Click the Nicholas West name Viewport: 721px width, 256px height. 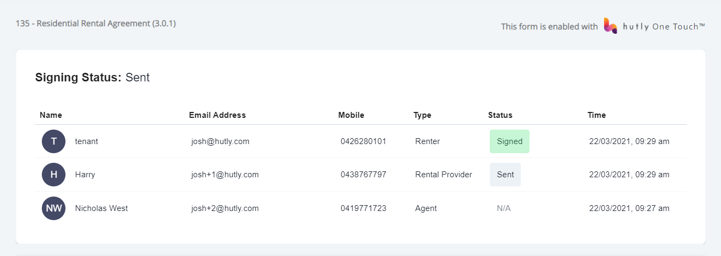(101, 208)
